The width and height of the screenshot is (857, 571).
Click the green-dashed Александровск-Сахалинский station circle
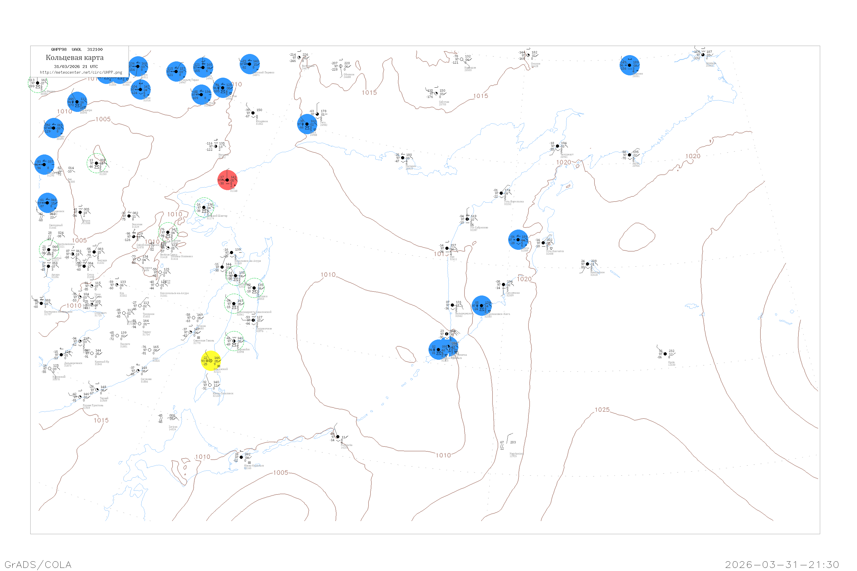pyautogui.click(x=234, y=304)
